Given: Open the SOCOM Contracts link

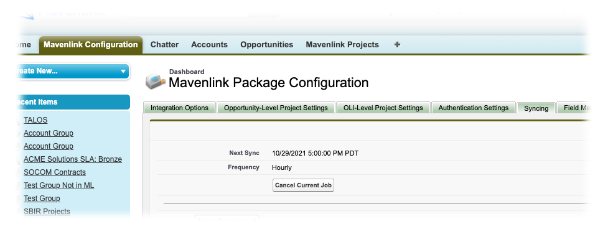Looking at the screenshot, I should [55, 172].
